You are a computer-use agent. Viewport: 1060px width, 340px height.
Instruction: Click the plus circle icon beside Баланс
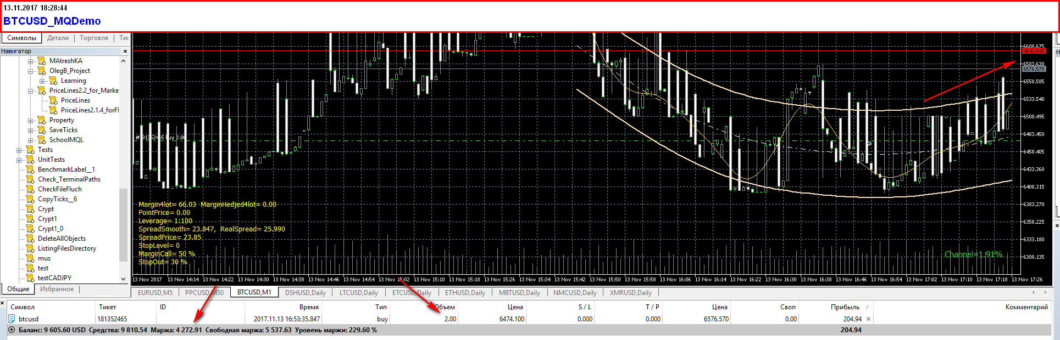click(12, 330)
